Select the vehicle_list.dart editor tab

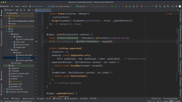click(x=43, y=10)
